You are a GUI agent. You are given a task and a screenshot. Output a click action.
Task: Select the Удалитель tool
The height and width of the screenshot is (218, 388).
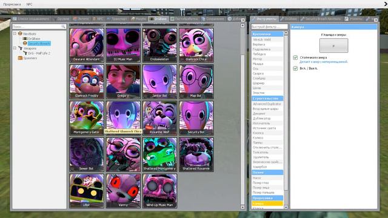point(267,157)
